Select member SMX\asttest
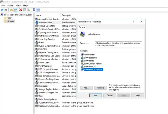 (x=89, y=61)
